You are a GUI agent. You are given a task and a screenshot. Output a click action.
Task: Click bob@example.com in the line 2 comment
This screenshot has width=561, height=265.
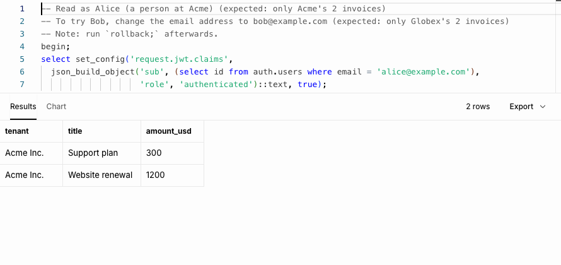tap(290, 21)
